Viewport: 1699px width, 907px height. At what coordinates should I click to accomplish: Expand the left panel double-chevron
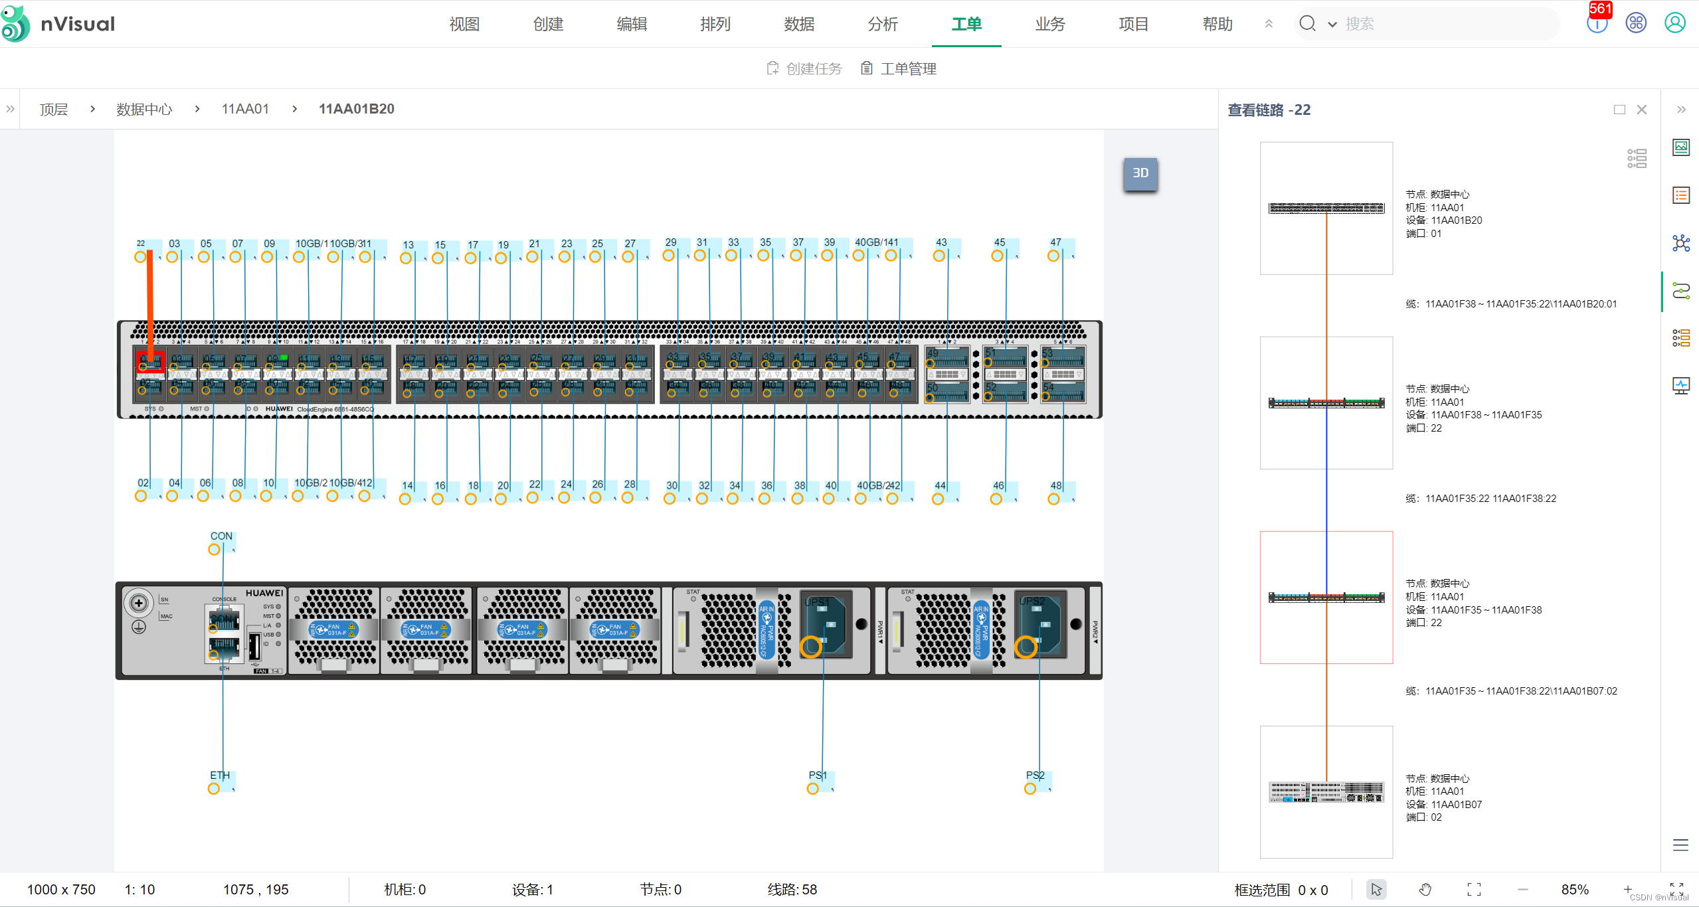10,109
